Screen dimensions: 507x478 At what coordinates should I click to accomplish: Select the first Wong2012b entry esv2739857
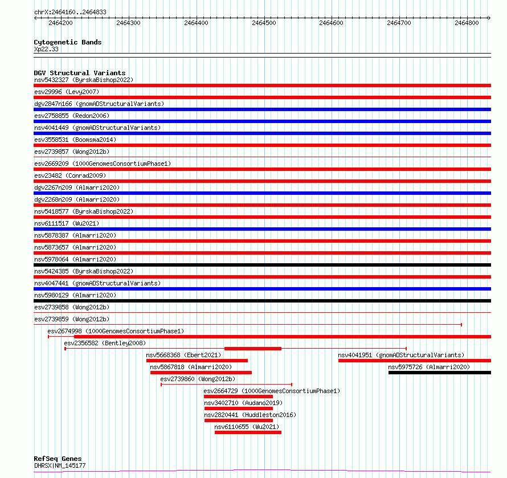(72, 152)
